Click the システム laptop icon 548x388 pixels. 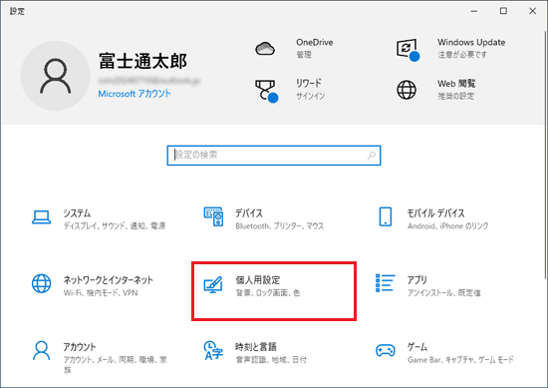pyautogui.click(x=41, y=216)
